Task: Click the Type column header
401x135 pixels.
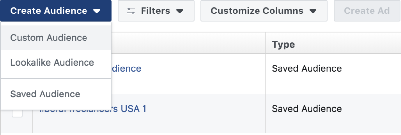Action: 283,44
